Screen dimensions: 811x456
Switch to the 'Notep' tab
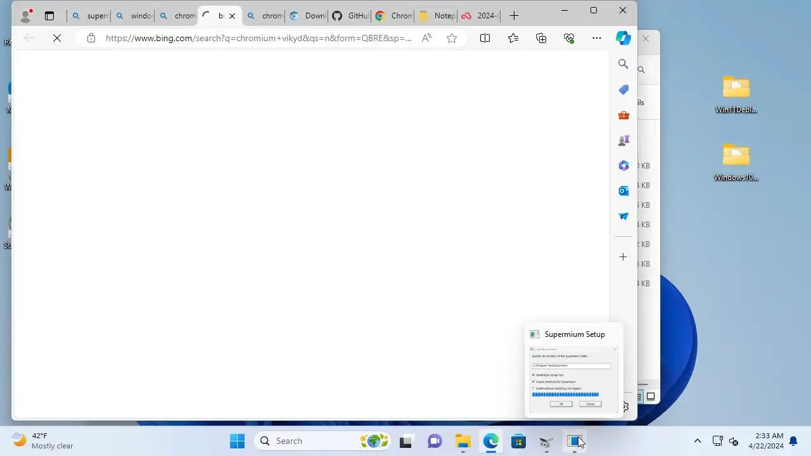437,16
